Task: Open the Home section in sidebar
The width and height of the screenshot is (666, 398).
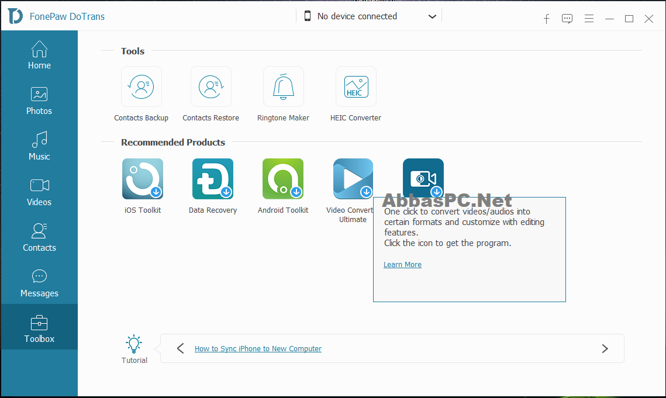Action: tap(39, 55)
